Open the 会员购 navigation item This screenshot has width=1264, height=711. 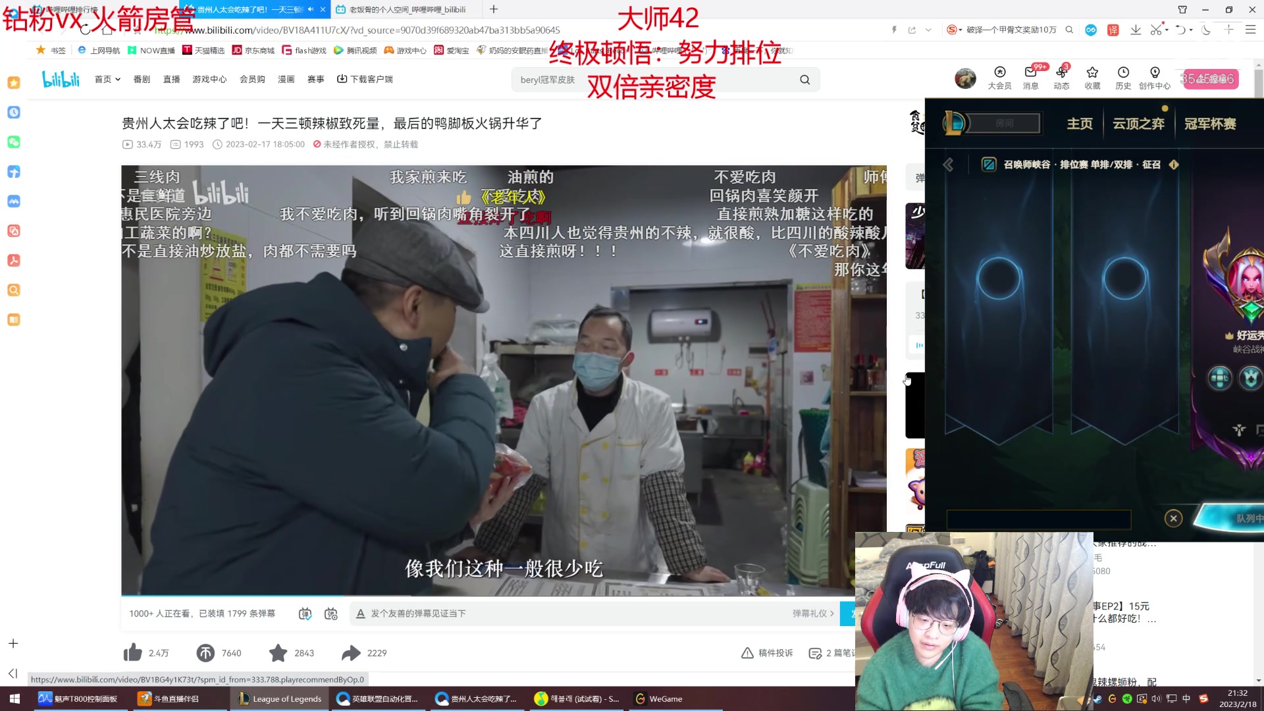point(252,79)
